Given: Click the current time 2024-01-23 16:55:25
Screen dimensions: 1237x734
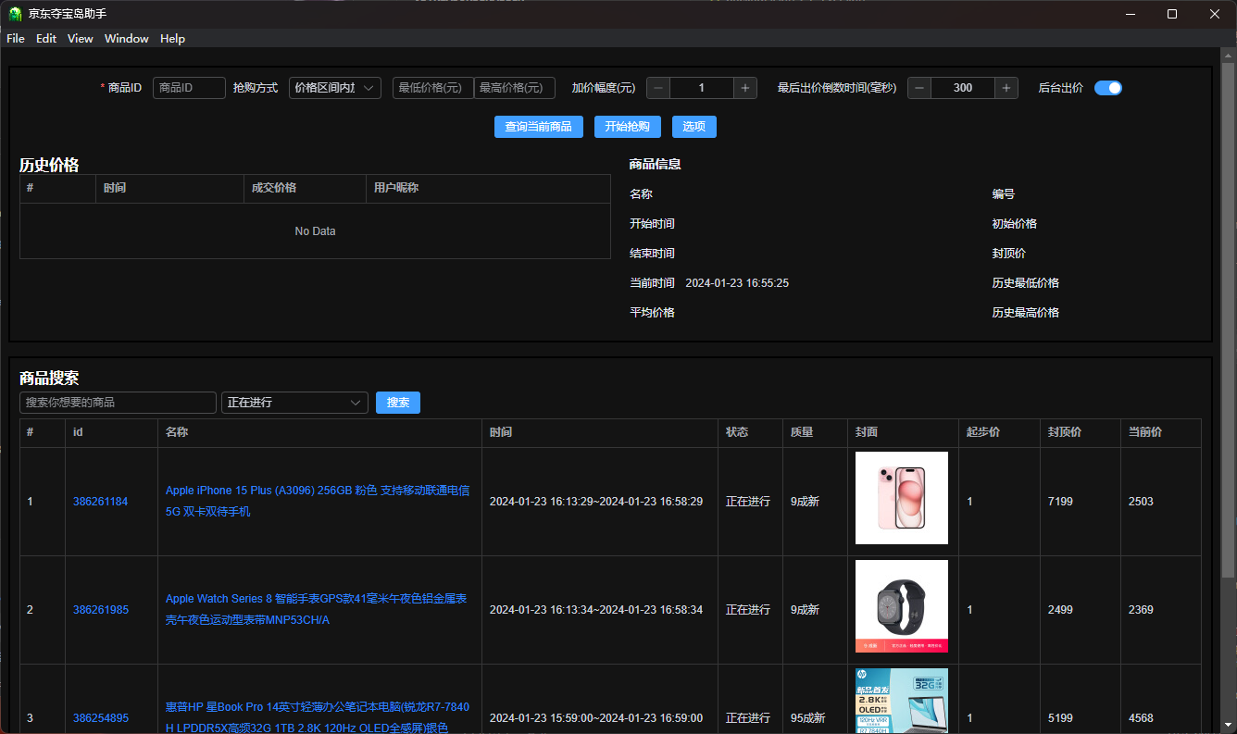Looking at the screenshot, I should click(737, 283).
